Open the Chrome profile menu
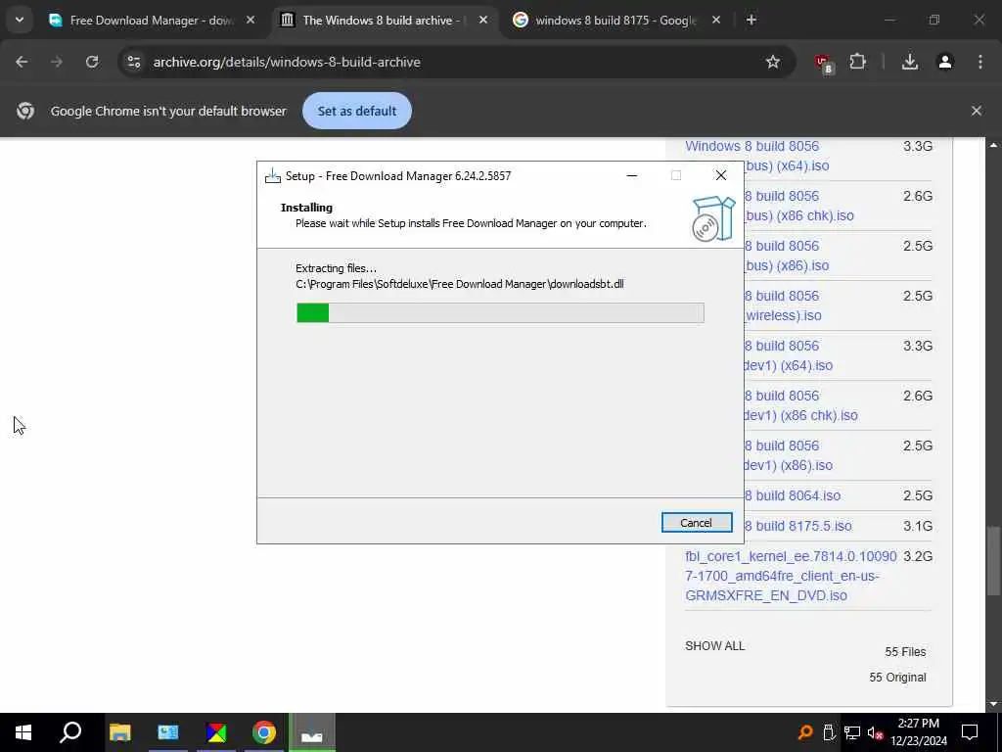Screen dimensions: 1002x752 coord(945,62)
